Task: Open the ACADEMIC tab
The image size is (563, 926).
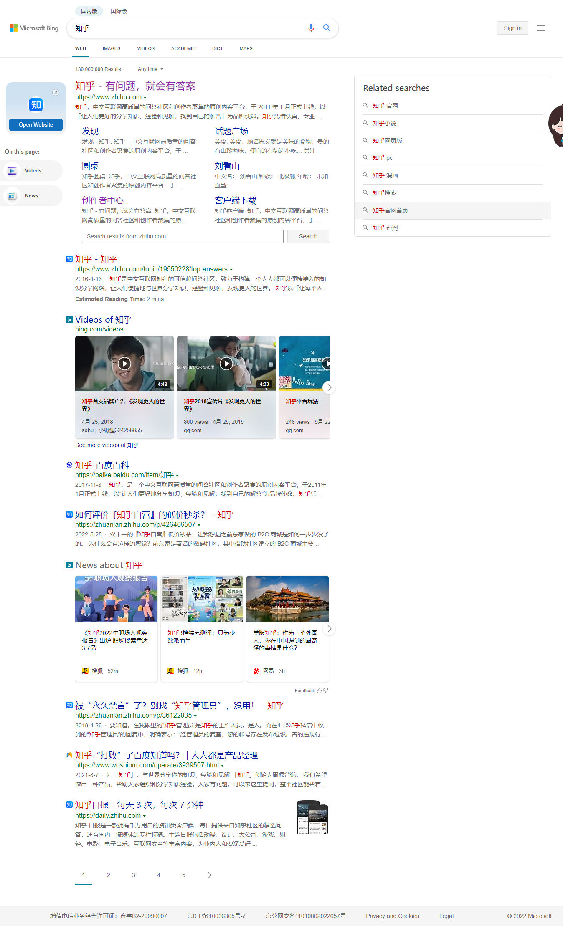Action: click(x=183, y=48)
